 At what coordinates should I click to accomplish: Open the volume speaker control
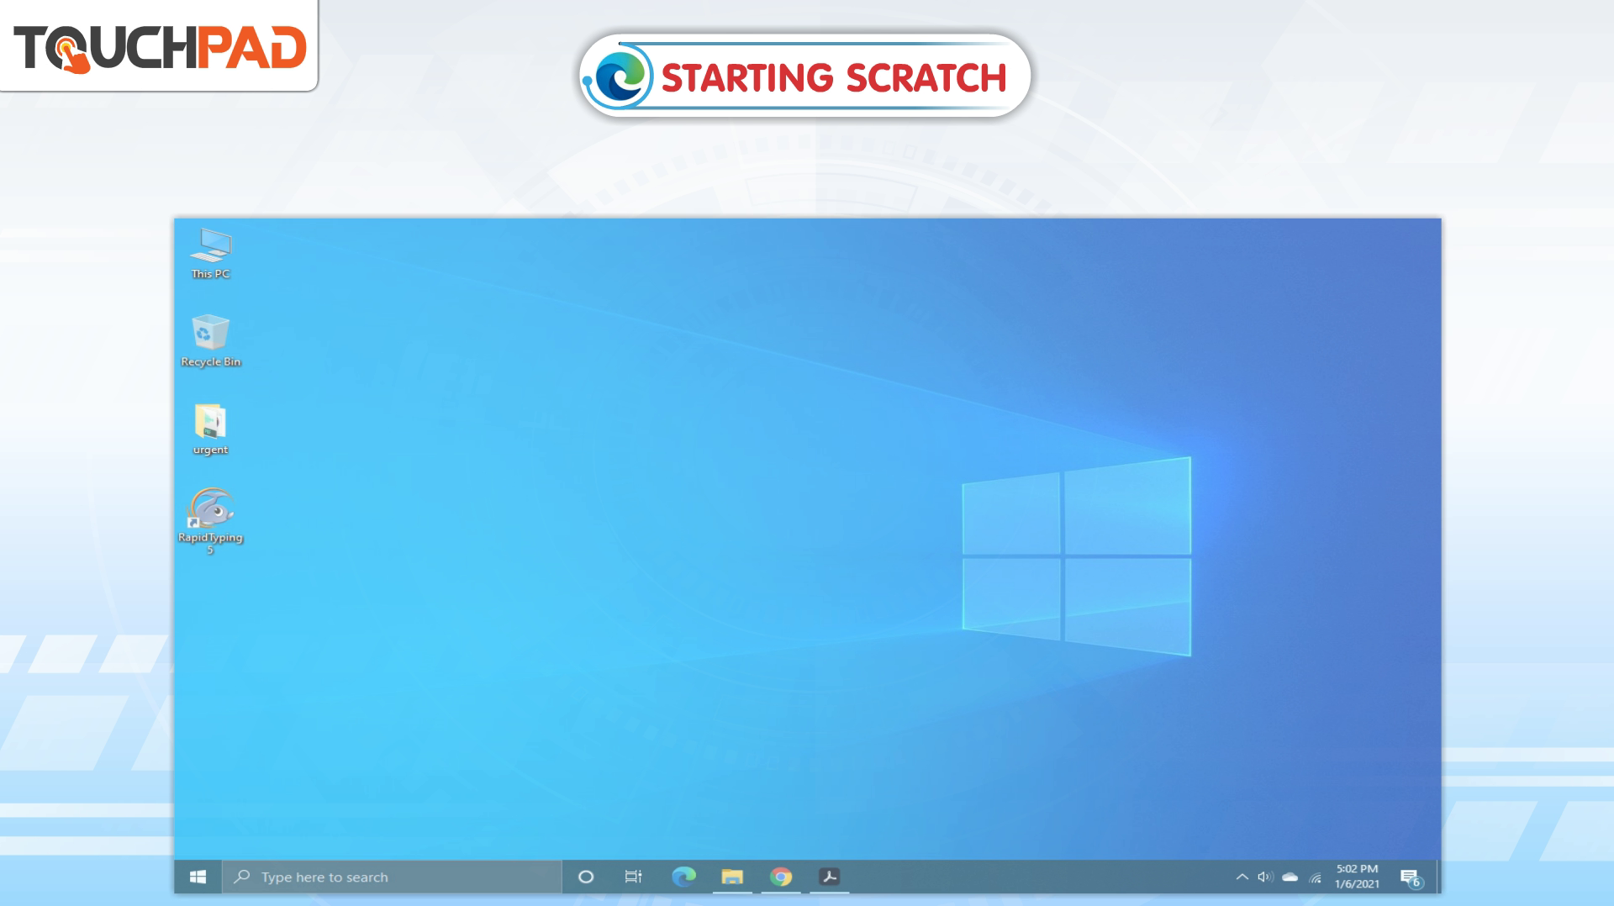point(1265,877)
